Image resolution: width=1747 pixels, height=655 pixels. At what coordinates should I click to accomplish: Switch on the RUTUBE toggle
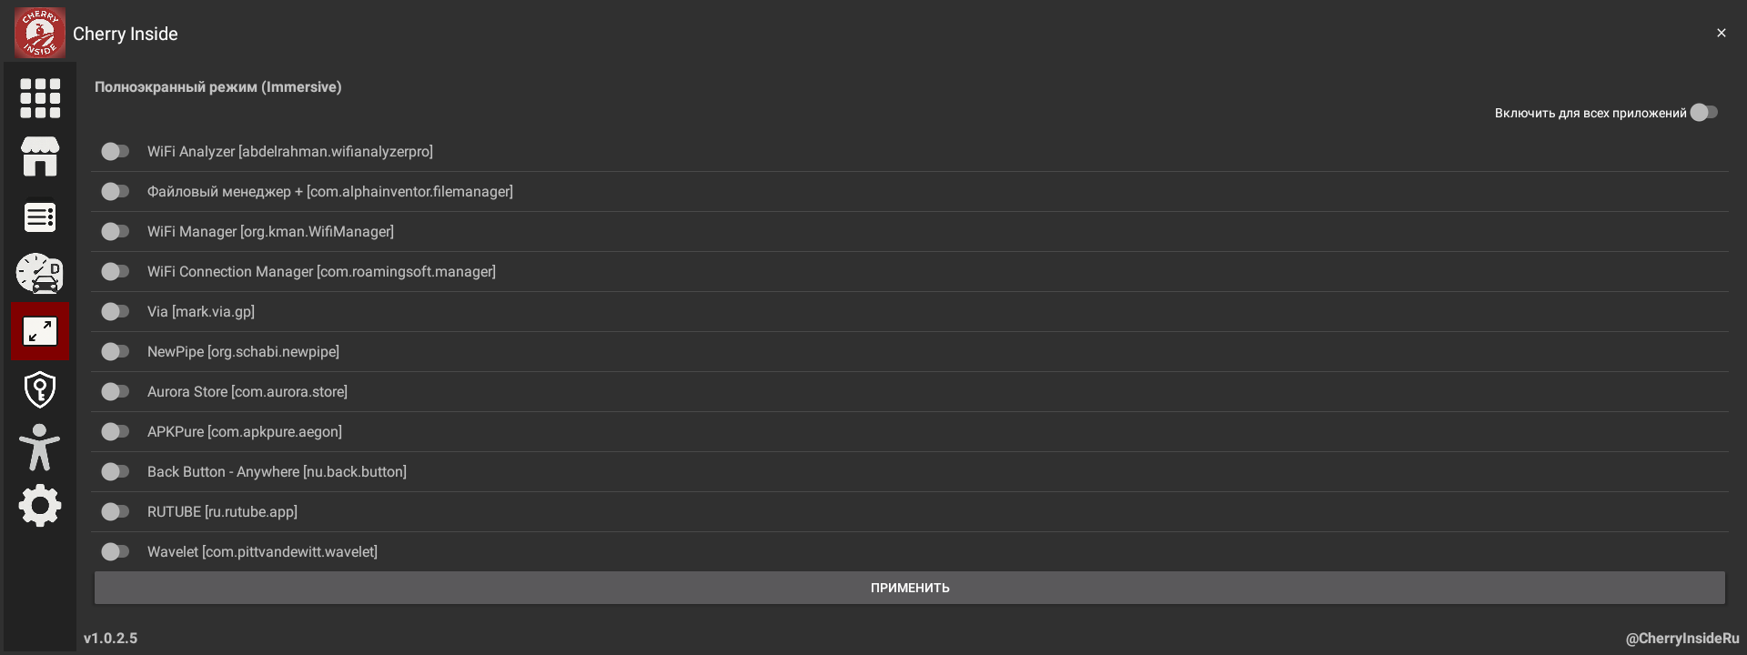116,511
